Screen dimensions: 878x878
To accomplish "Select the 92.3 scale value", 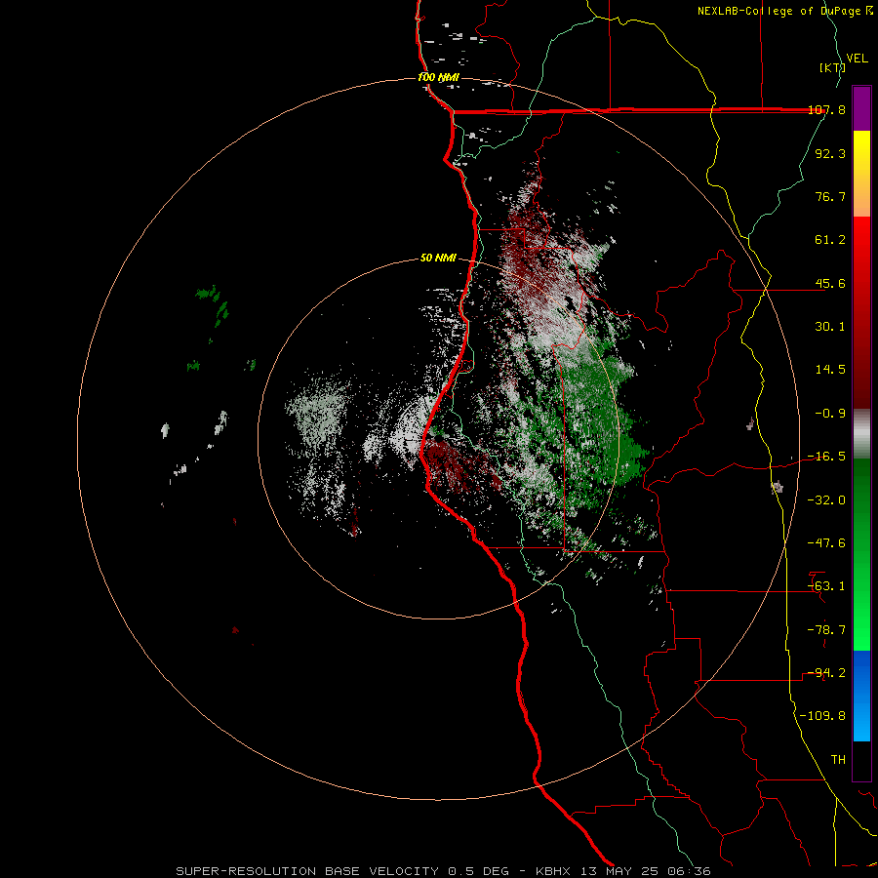I will coord(830,153).
